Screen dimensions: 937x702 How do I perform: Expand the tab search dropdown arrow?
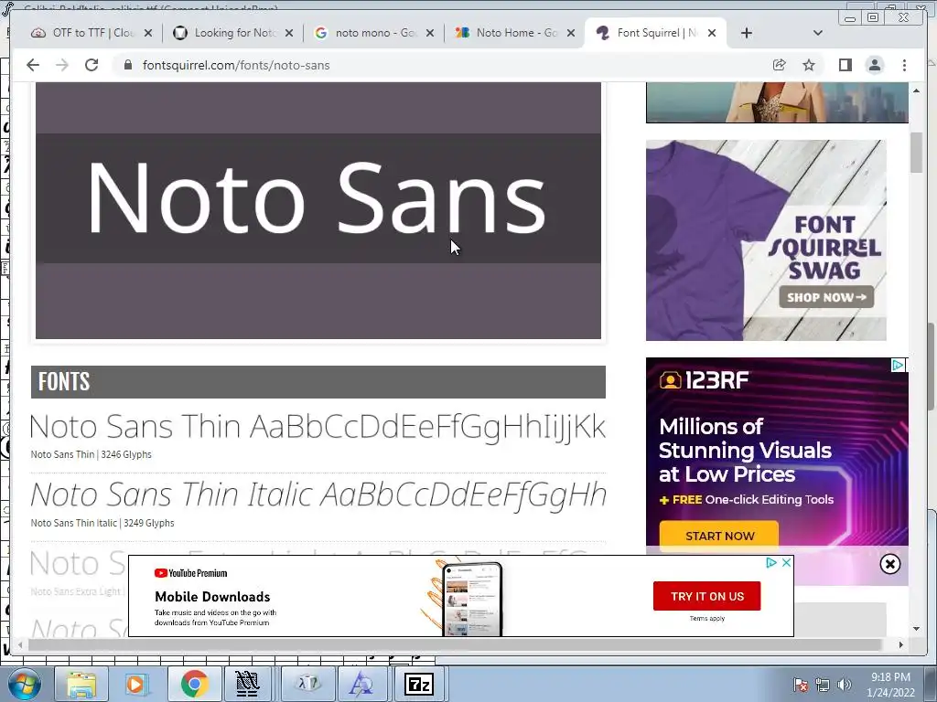818,33
